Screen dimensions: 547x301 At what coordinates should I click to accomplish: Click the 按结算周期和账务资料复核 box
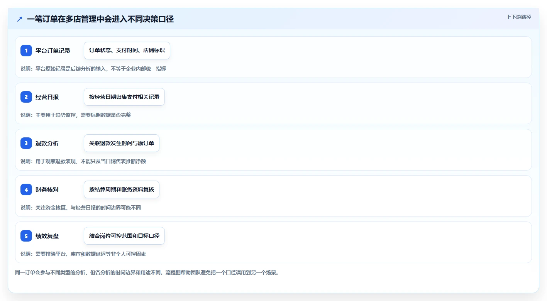tap(122, 189)
